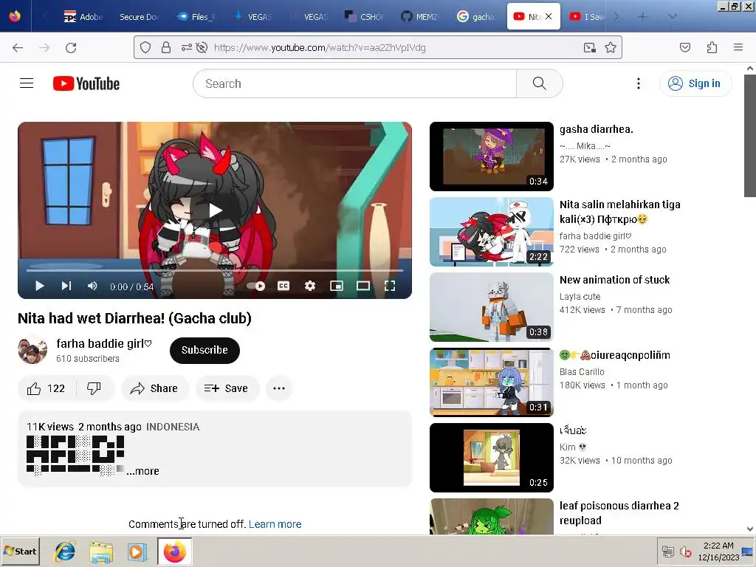Click the YouTube search field

point(355,83)
